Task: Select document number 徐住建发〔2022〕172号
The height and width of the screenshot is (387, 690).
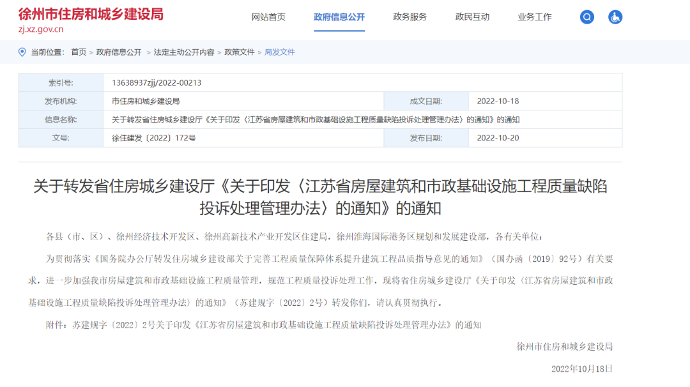Action: 153,138
